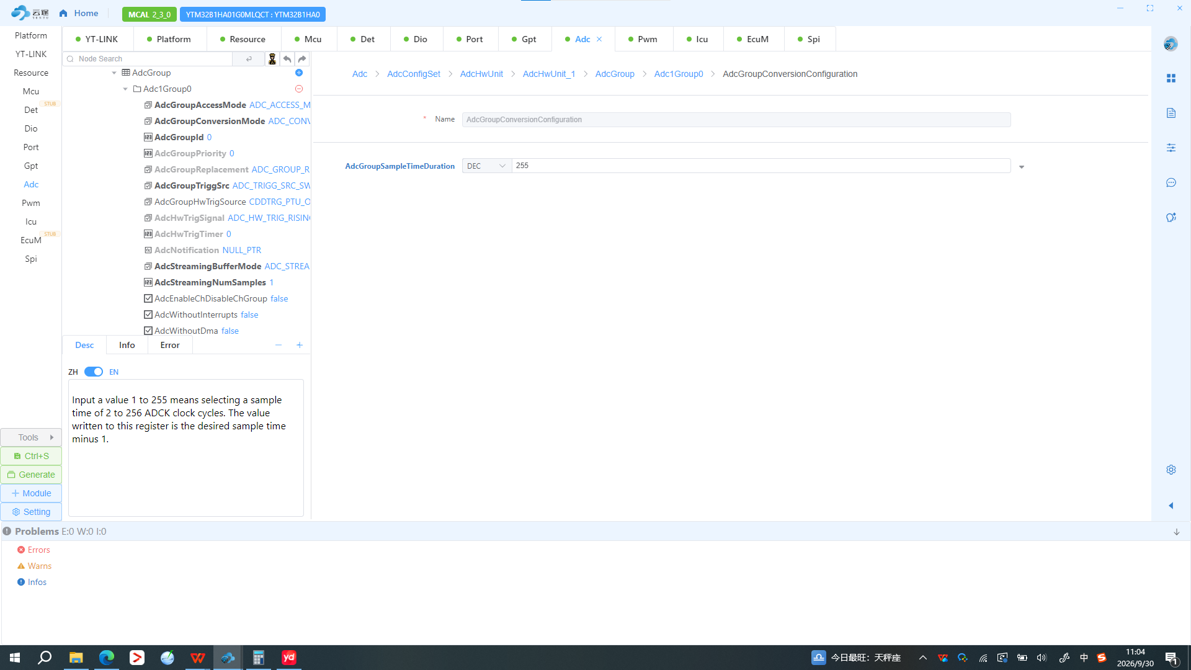Viewport: 1191px width, 670px height.
Task: Expand dropdown arrow right of sample duration field
Action: [1022, 167]
